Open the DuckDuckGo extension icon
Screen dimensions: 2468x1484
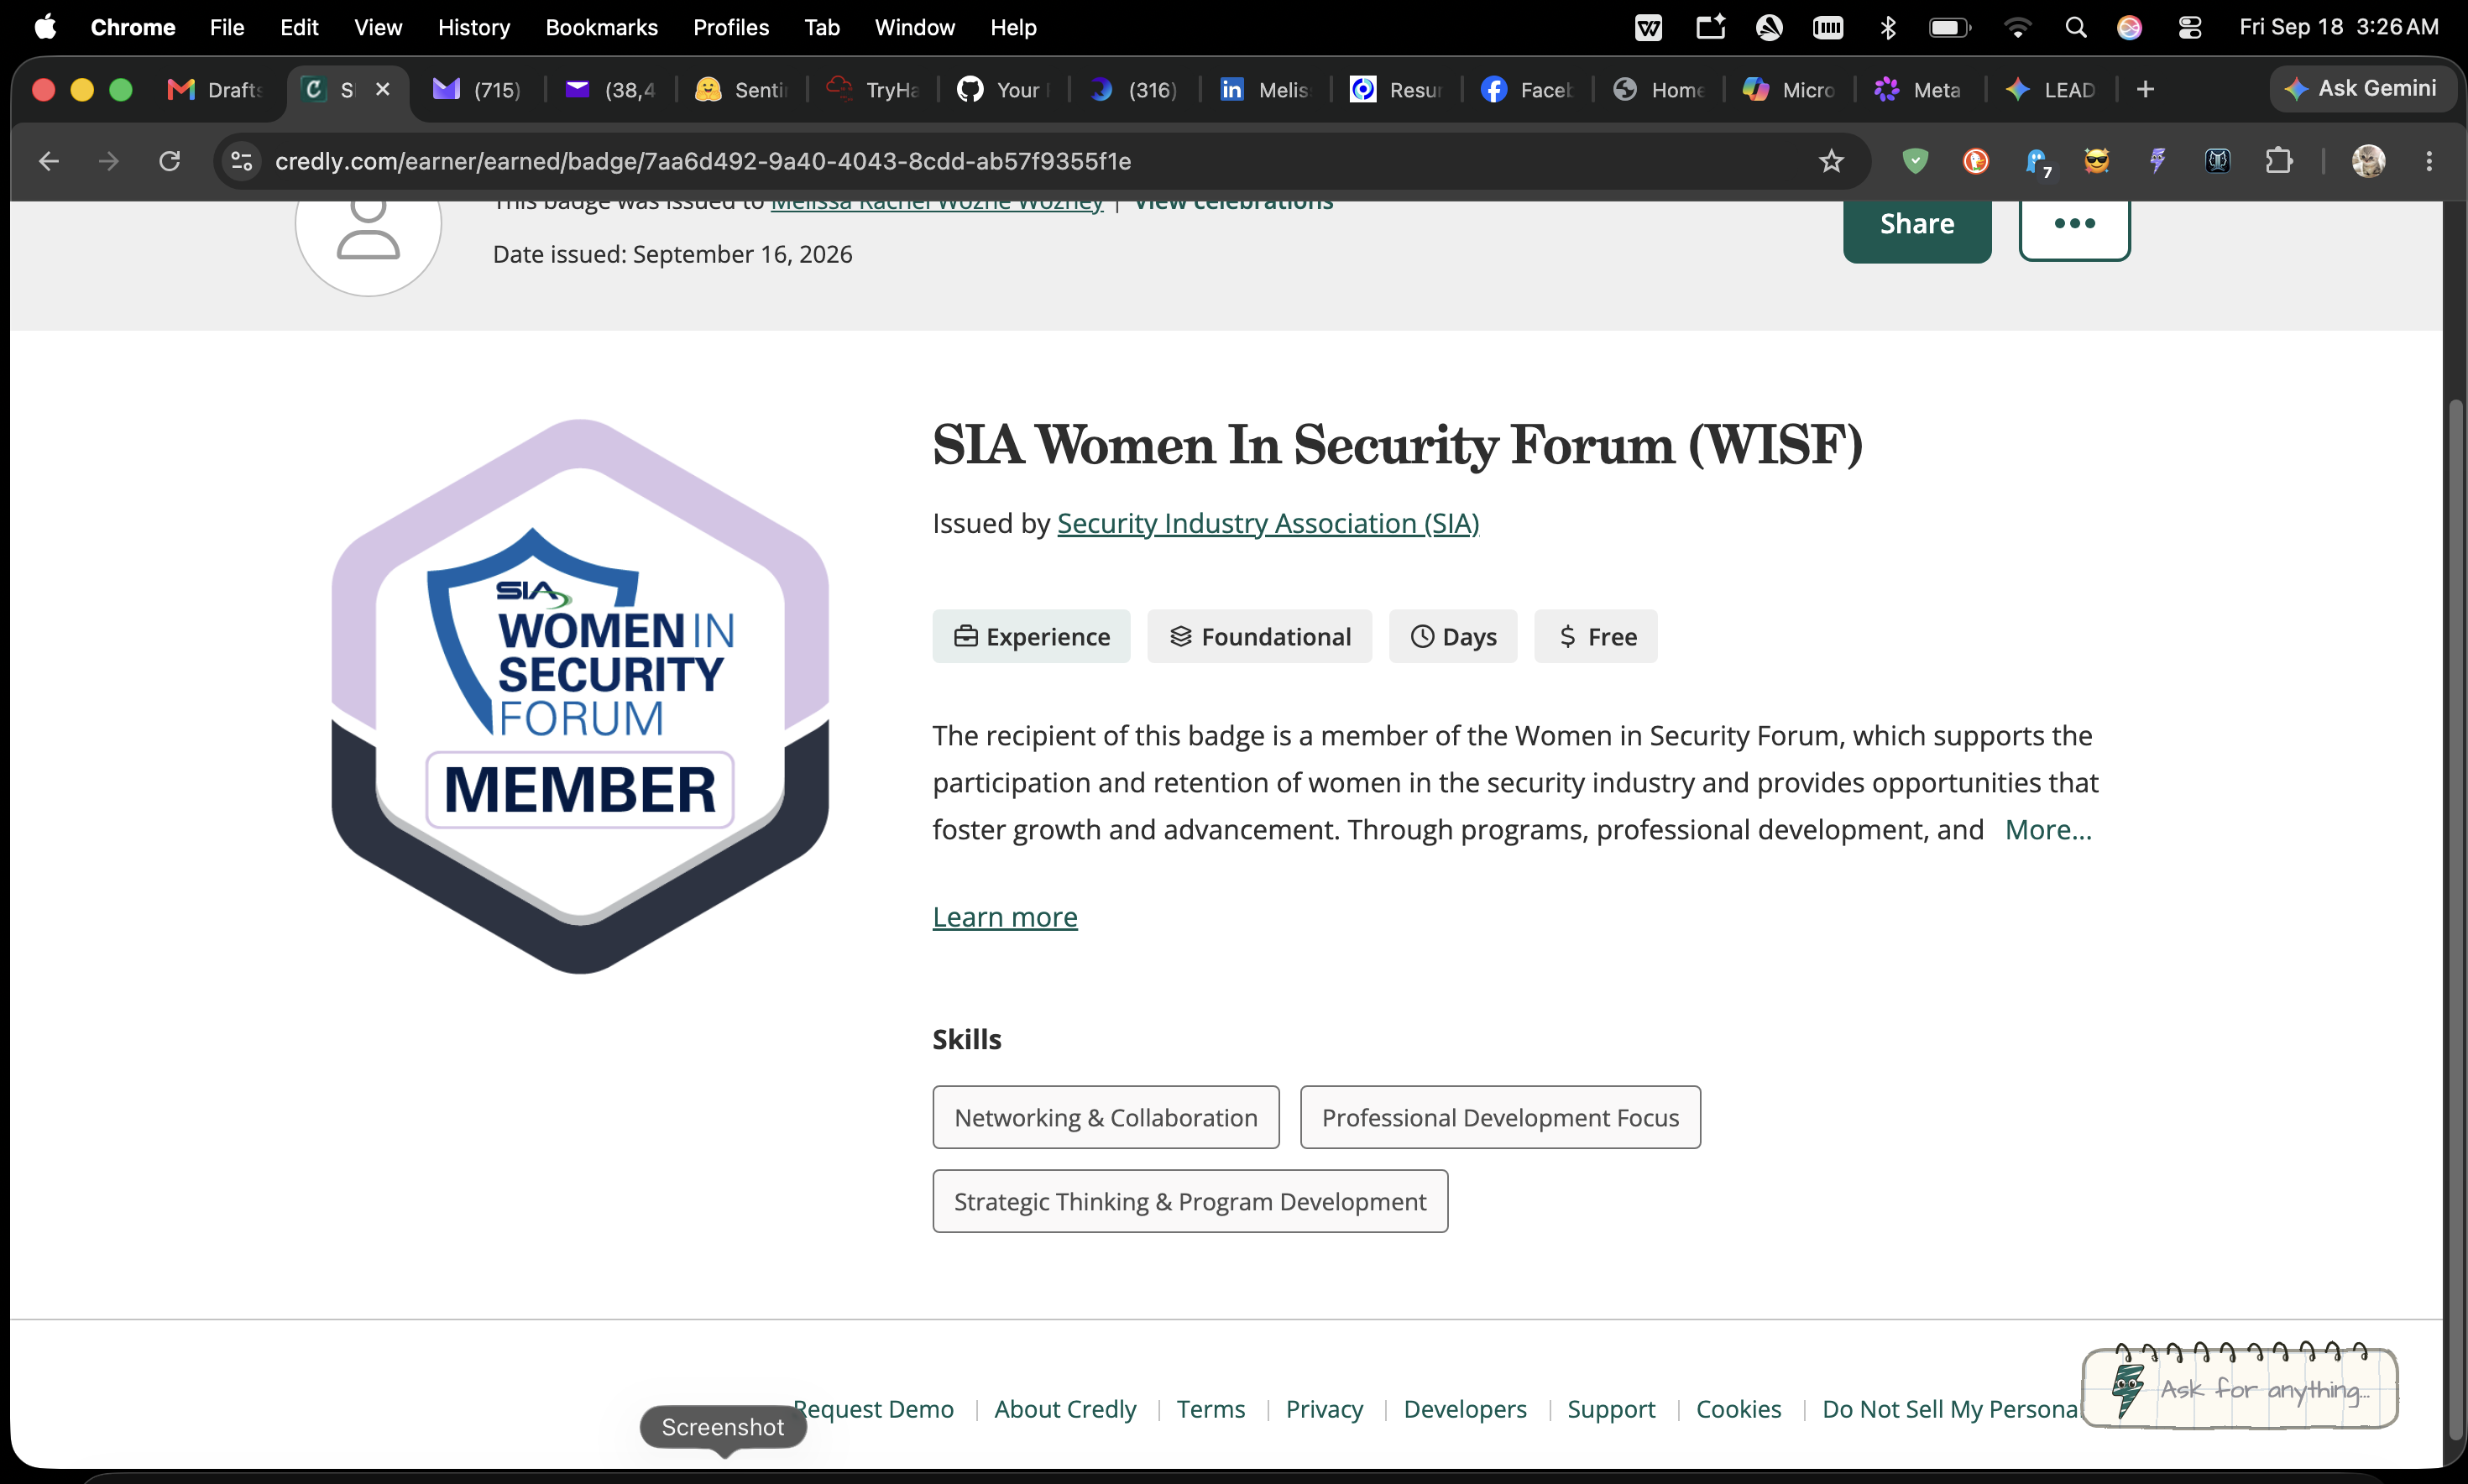pyautogui.click(x=1976, y=161)
